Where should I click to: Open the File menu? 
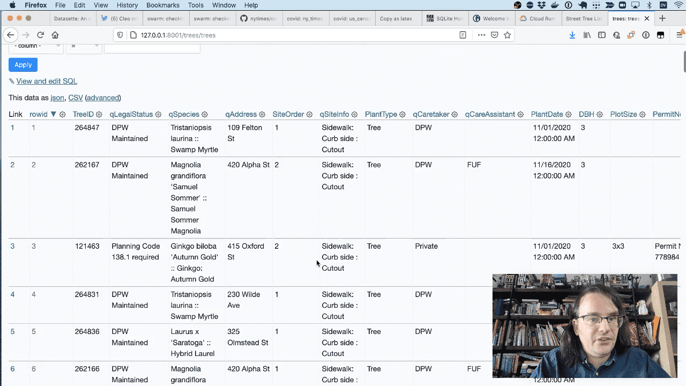(x=60, y=5)
